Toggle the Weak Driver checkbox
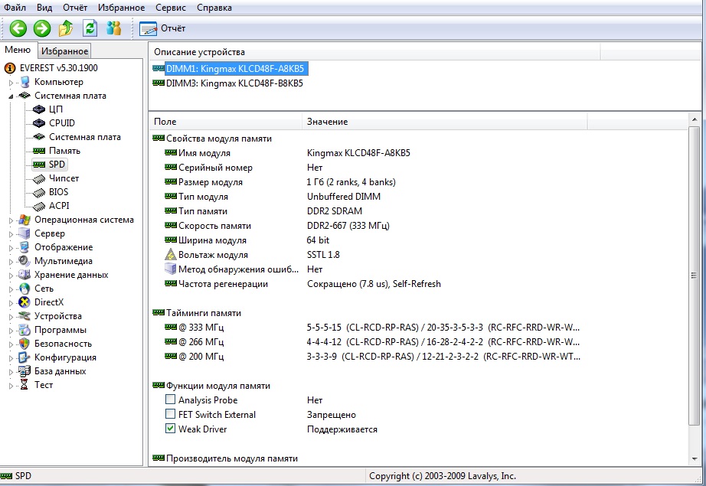Image resolution: width=706 pixels, height=486 pixels. 170,429
